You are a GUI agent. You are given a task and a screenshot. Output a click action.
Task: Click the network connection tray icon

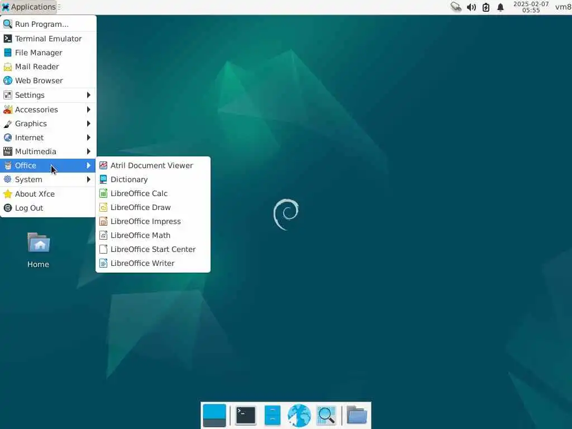[456, 7]
